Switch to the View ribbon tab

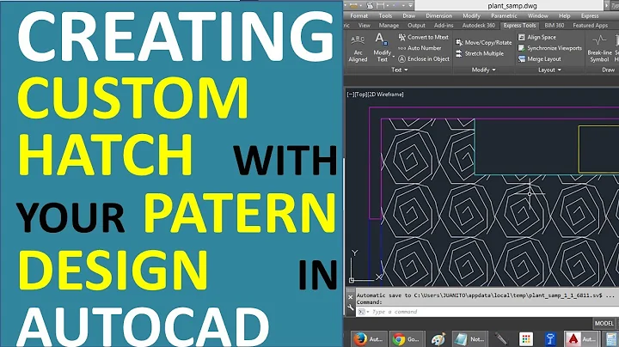point(364,25)
